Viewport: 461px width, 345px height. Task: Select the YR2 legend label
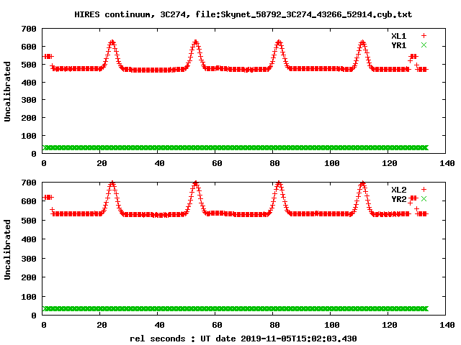click(398, 199)
